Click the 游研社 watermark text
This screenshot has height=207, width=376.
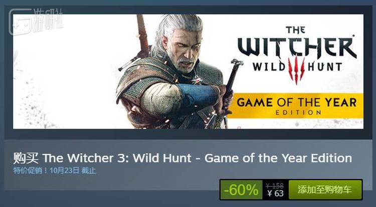tap(48, 20)
